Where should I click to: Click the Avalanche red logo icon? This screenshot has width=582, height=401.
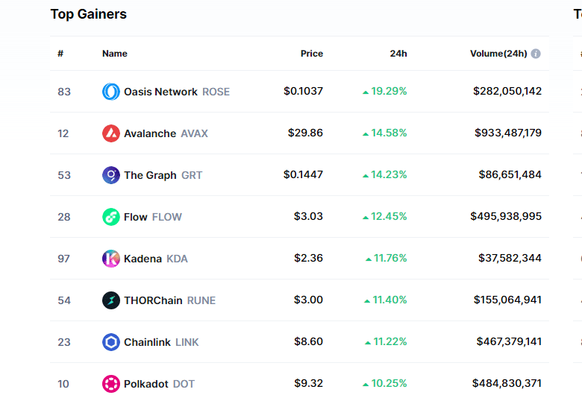point(110,133)
